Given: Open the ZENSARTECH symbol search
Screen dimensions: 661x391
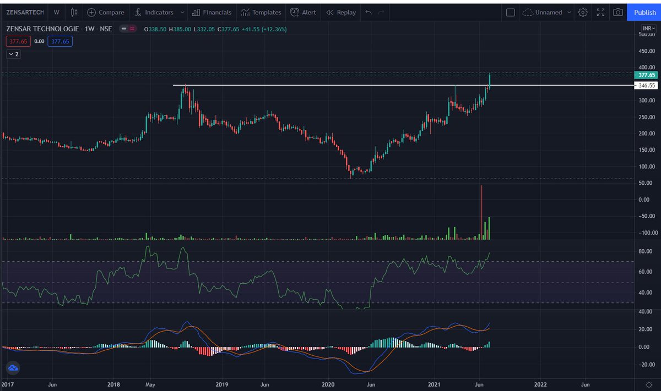Looking at the screenshot, I should [25, 12].
